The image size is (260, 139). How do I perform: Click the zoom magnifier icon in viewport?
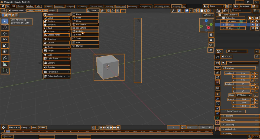(211, 35)
